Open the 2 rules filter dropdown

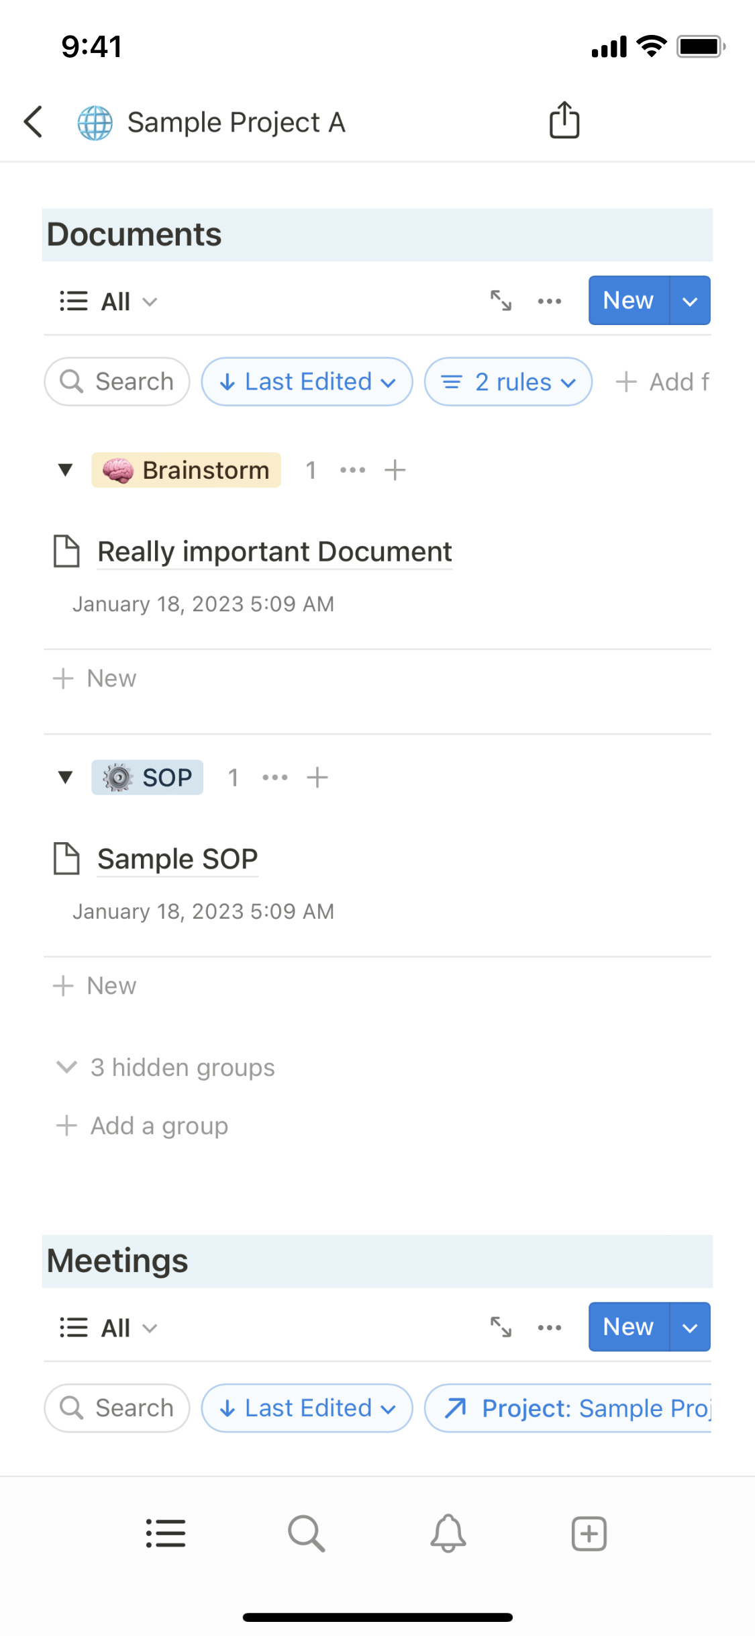point(508,381)
